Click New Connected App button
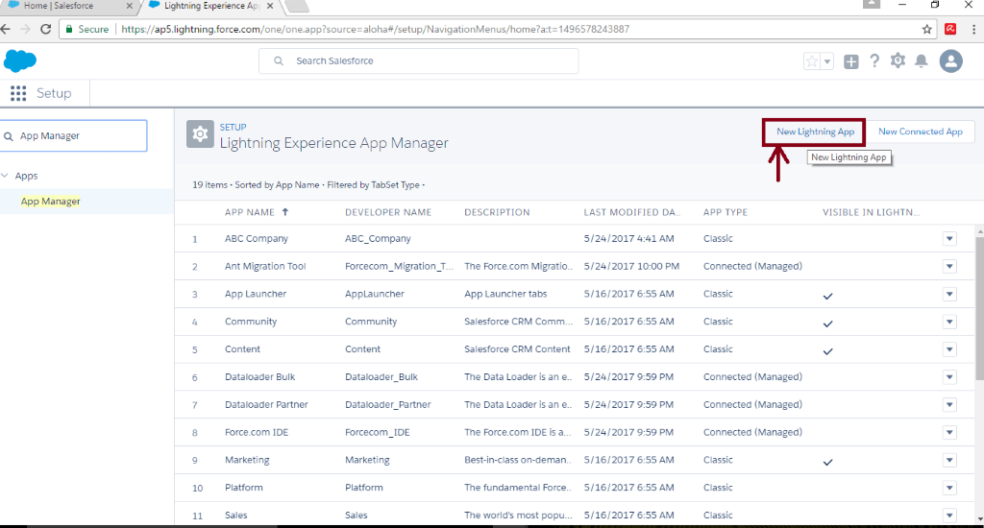 (920, 132)
